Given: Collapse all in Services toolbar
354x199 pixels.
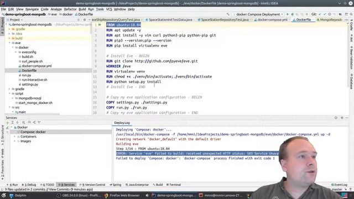Looking at the screenshot, I should click(17, 122).
